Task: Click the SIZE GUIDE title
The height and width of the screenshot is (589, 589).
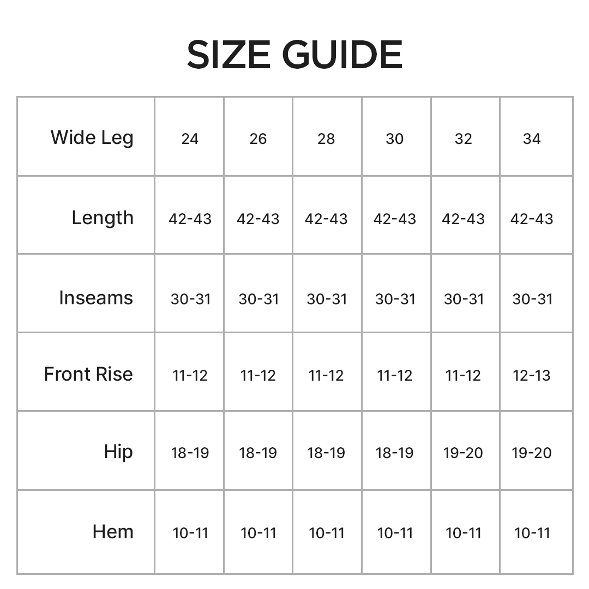Action: pos(294,55)
